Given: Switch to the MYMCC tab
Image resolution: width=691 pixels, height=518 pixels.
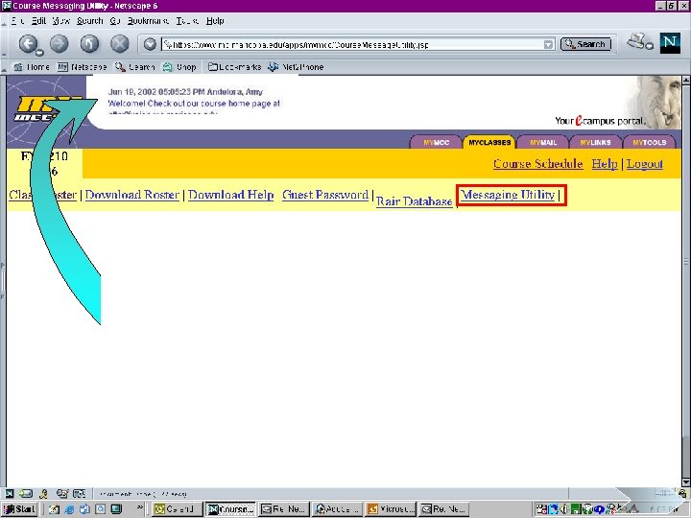Looking at the screenshot, I should click(x=437, y=142).
